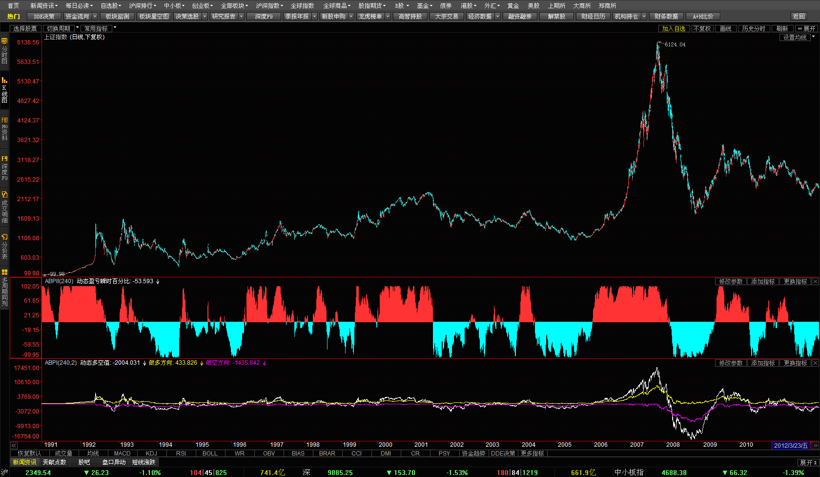
Task: Click the 大宗交易 toolbar button
Action: pos(447,17)
